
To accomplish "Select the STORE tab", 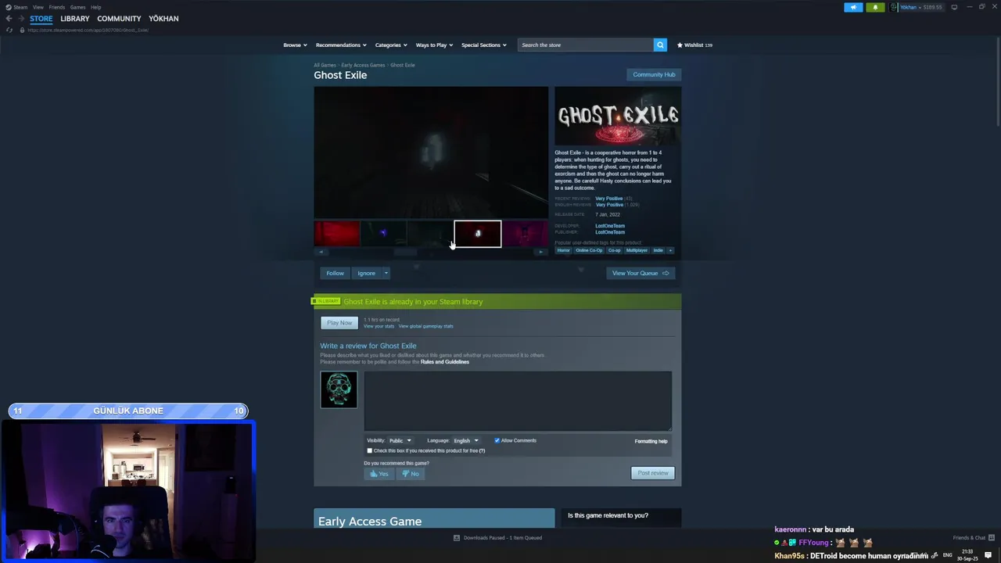I will pyautogui.click(x=41, y=18).
